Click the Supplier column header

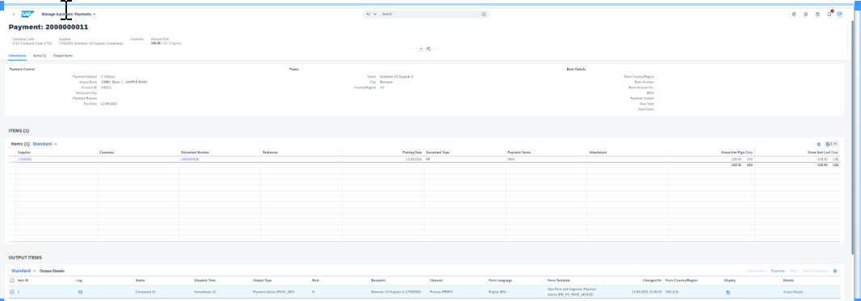pyautogui.click(x=56, y=152)
